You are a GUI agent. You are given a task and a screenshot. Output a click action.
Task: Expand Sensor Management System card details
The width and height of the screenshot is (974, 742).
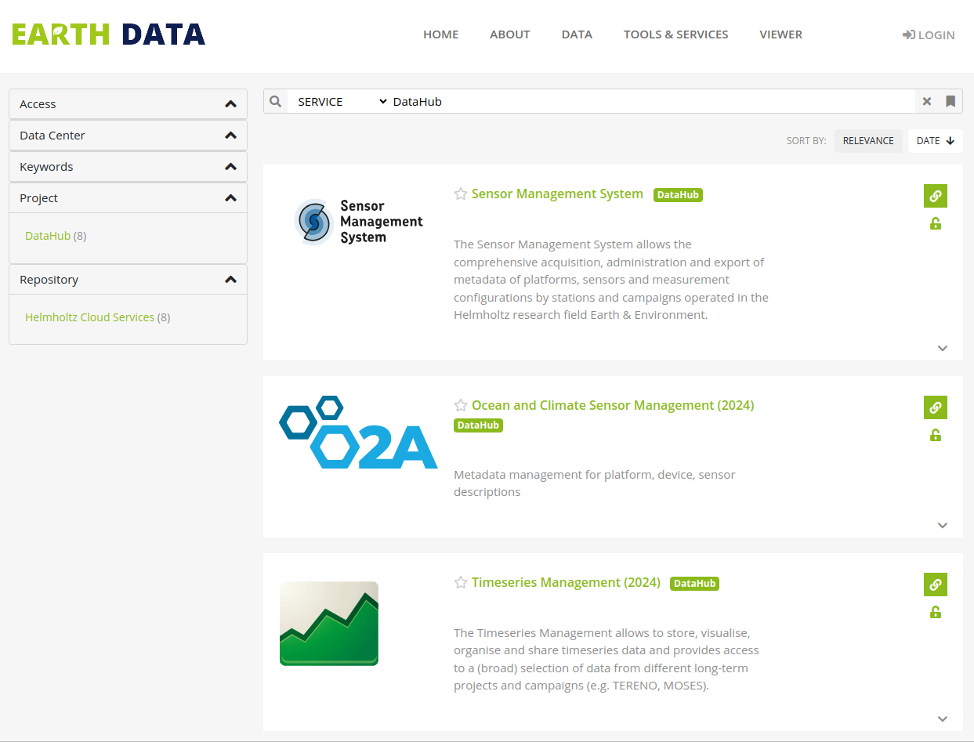tap(943, 349)
